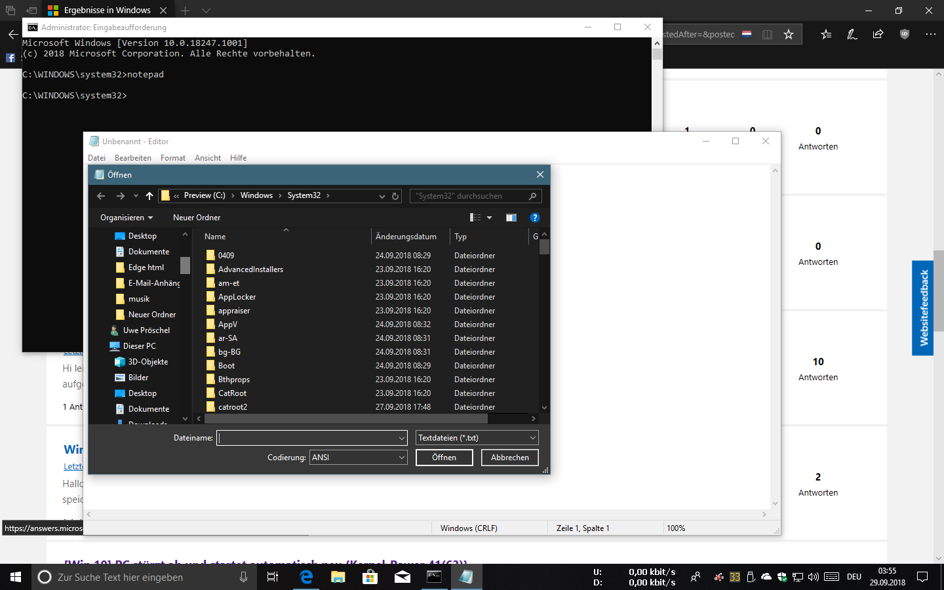Expand the address bar history dropdown
This screenshot has width=944, height=590.
click(x=382, y=196)
